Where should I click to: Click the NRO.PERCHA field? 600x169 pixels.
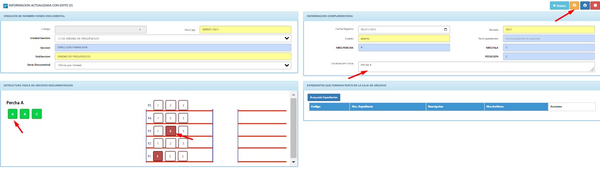click(x=405, y=47)
